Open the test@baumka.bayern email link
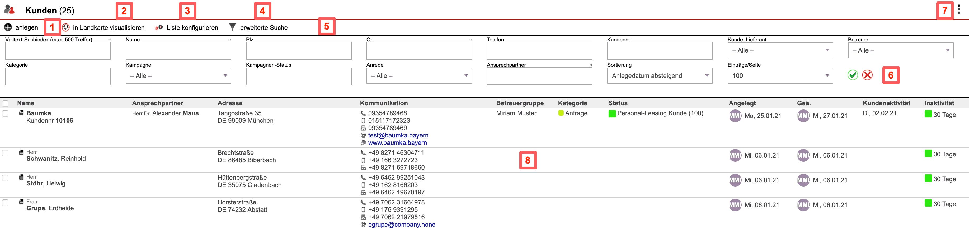 pyautogui.click(x=398, y=135)
